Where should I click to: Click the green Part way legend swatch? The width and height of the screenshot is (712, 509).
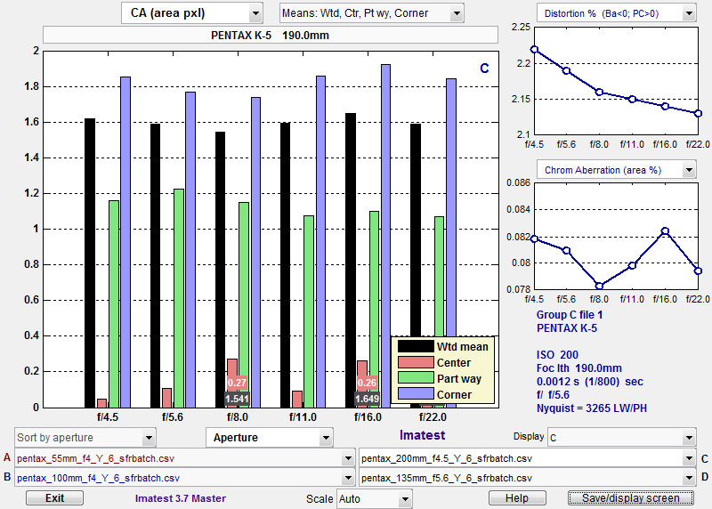(416, 378)
